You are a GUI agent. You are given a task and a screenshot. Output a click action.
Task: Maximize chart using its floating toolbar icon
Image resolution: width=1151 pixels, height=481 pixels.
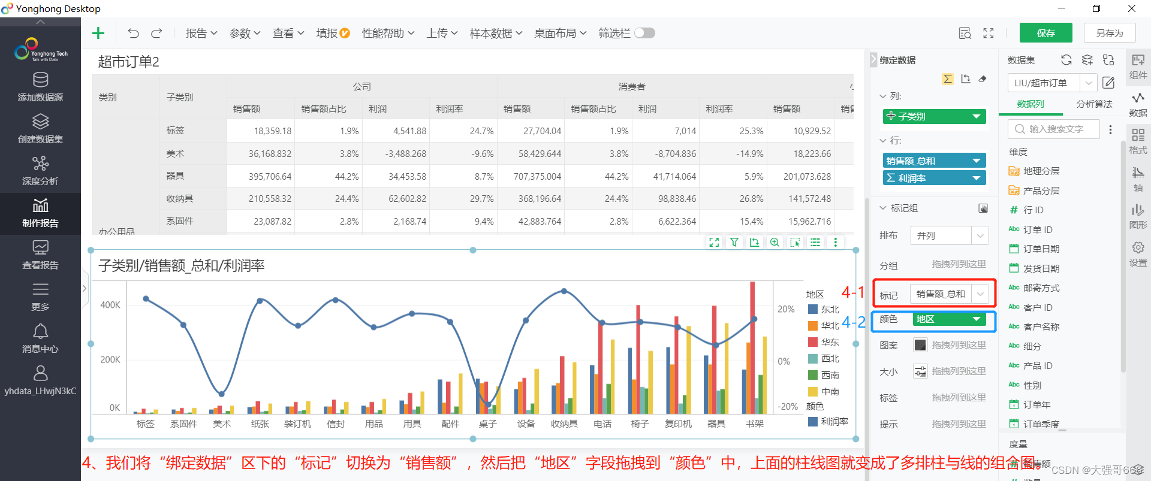(714, 242)
